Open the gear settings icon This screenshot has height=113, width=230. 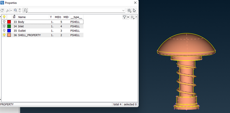(x=129, y=10)
